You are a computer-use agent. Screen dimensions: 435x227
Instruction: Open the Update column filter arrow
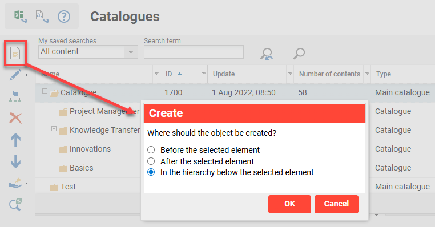click(290, 74)
